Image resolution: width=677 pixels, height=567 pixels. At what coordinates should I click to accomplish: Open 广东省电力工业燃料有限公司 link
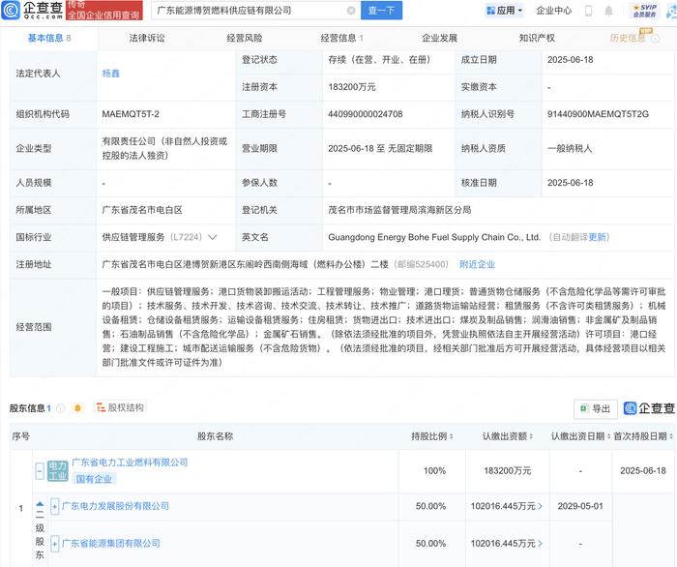(x=130, y=463)
